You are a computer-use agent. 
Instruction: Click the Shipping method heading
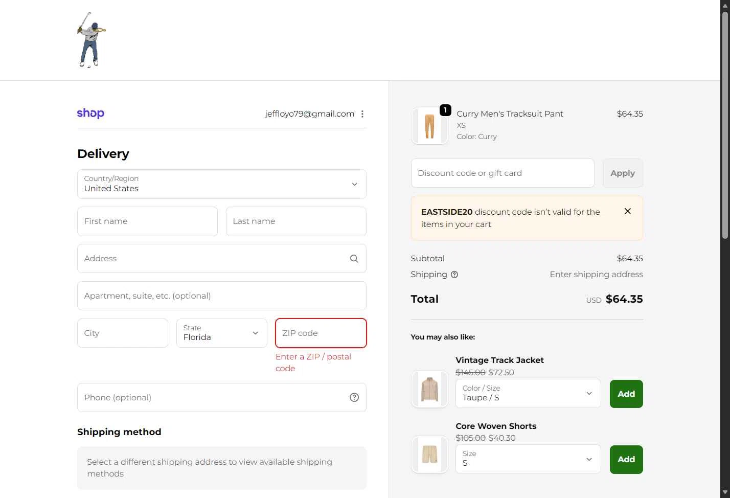[x=119, y=432]
